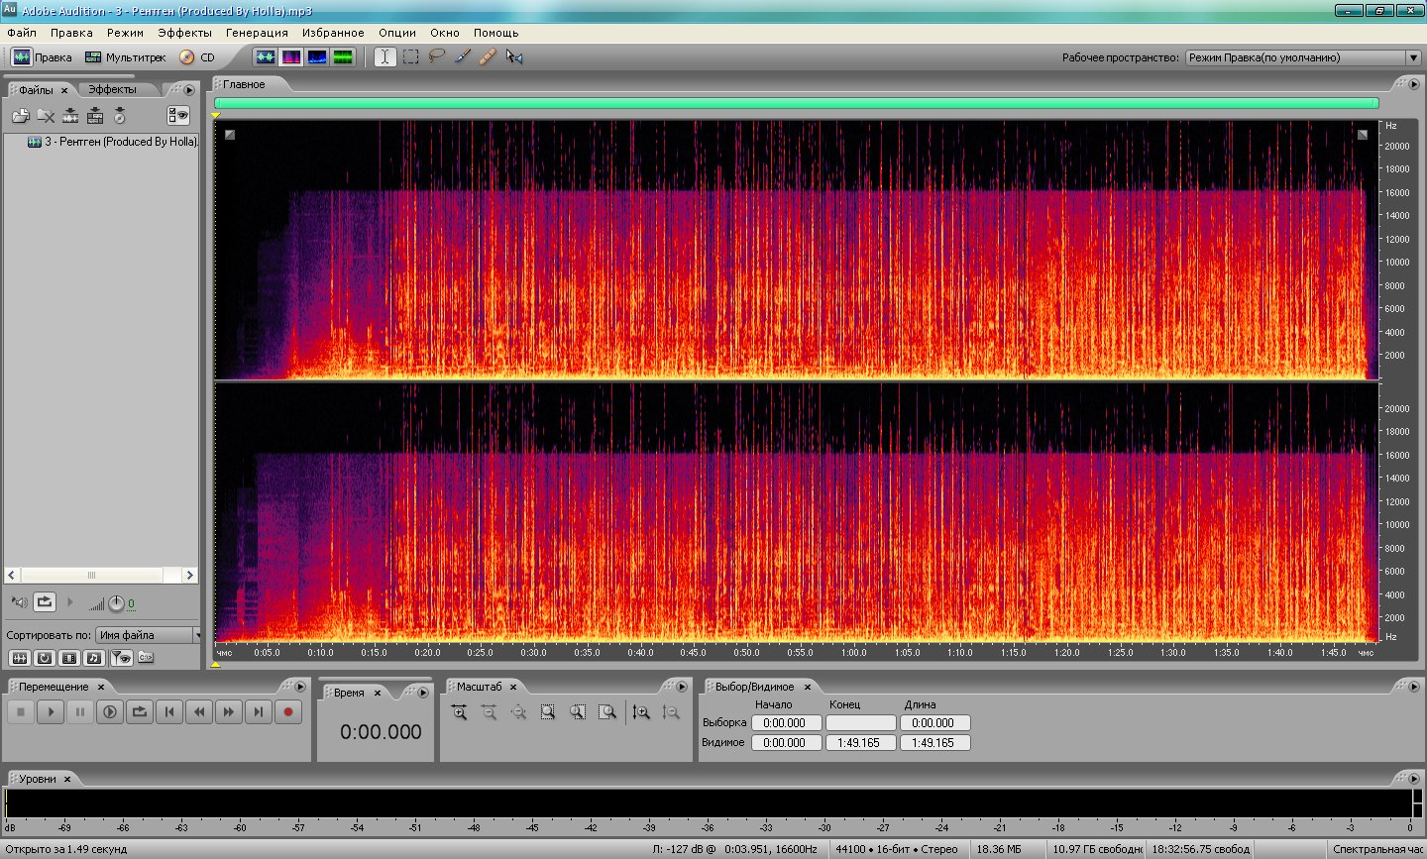Toggle Show Markers filter with eye
The height and width of the screenshot is (859, 1427).
tap(121, 658)
